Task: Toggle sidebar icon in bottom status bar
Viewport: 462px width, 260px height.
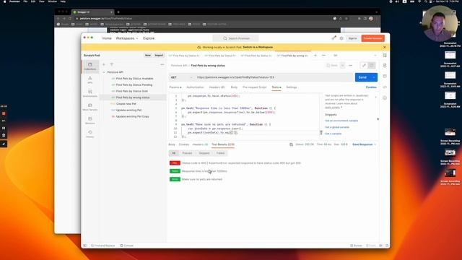Action: [x=85, y=246]
